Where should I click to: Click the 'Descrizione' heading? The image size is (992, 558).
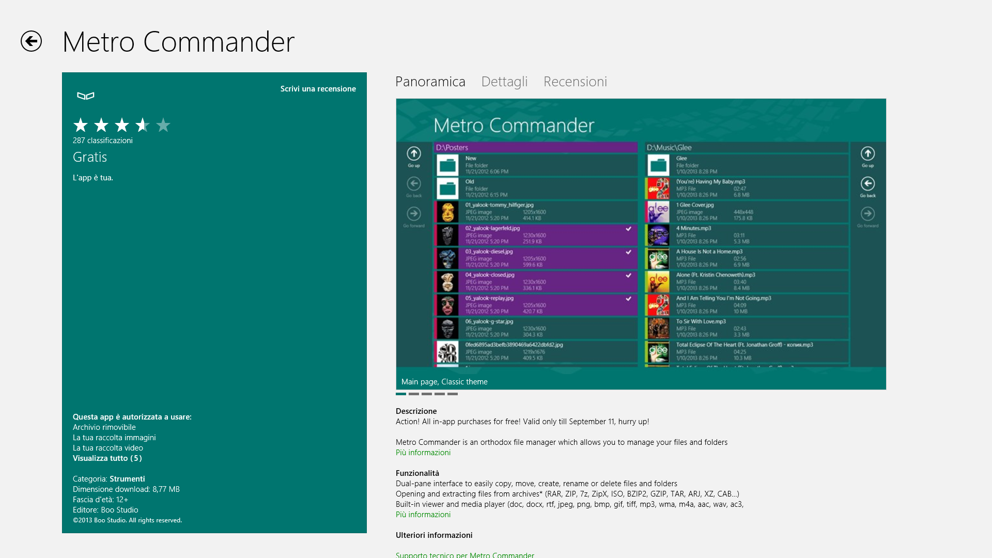click(416, 411)
